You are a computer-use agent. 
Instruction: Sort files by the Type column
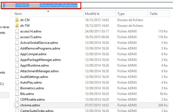pyautogui.click(x=121, y=14)
